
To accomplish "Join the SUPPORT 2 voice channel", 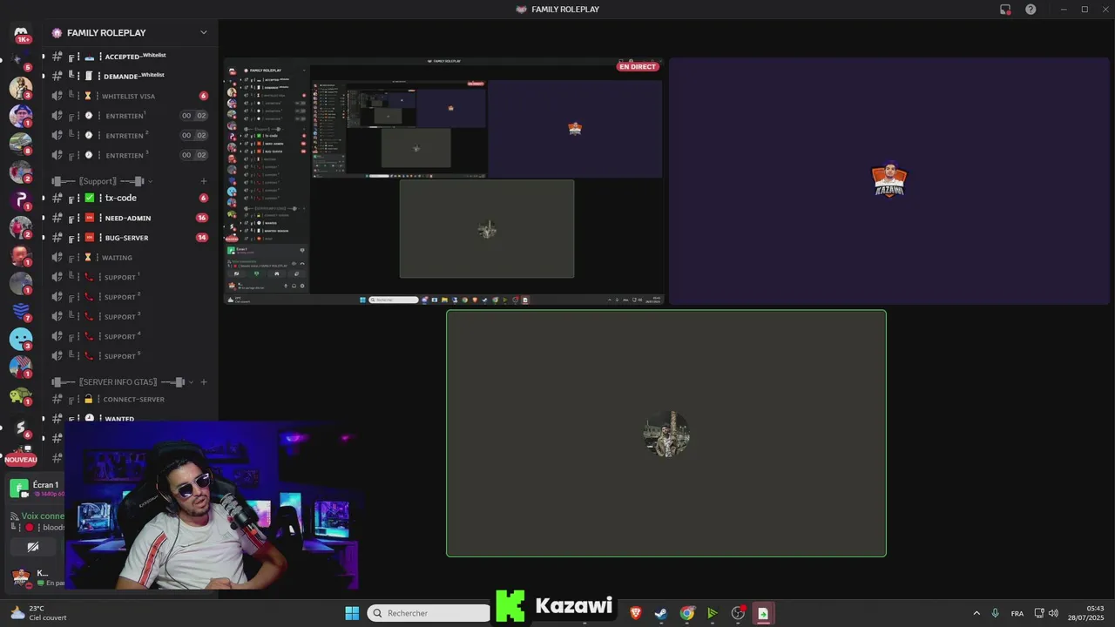I will tap(129, 297).
